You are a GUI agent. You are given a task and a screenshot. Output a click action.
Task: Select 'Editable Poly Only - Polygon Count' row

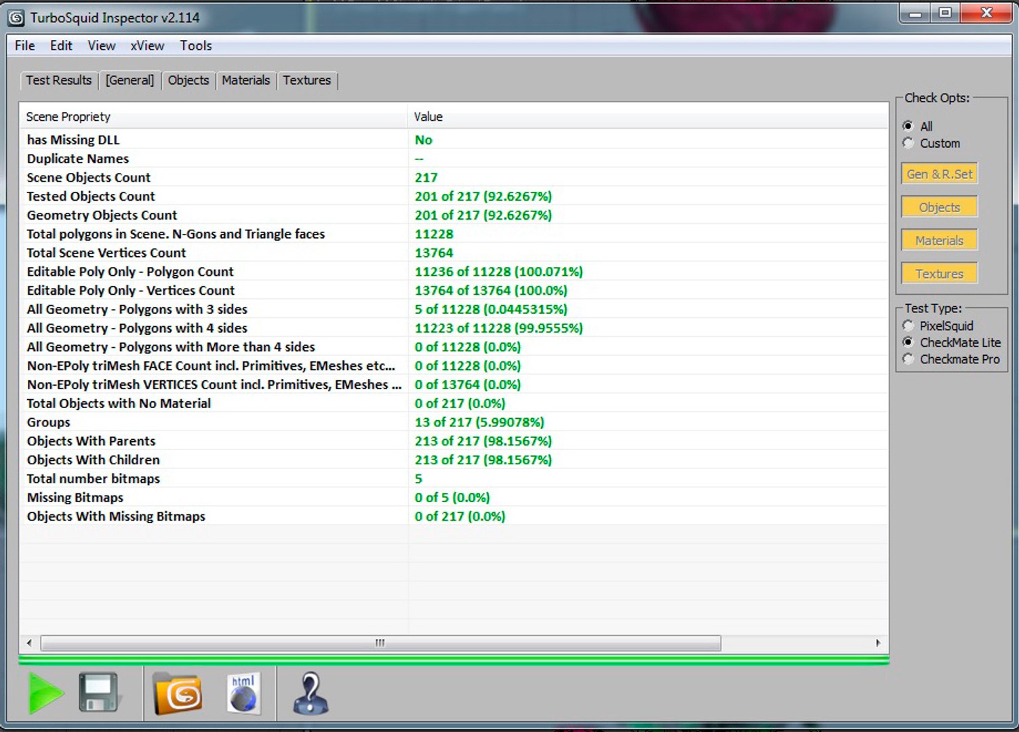[454, 272]
